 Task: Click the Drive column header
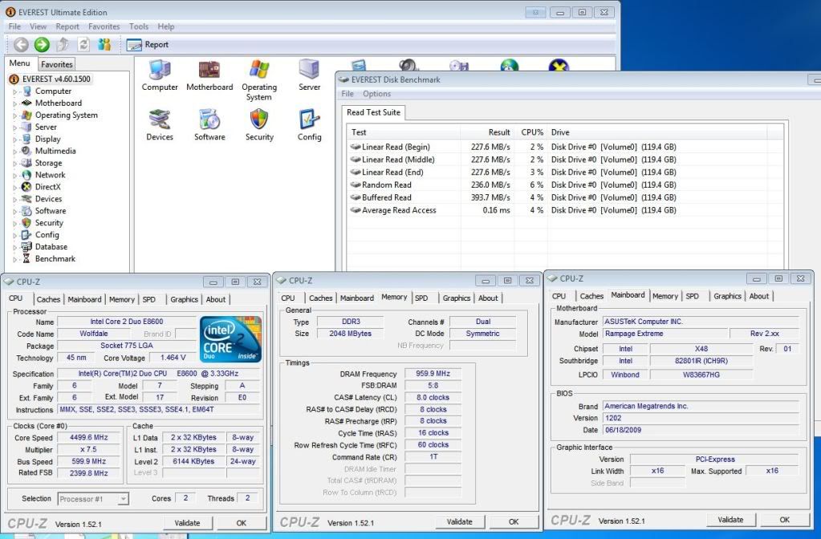657,132
